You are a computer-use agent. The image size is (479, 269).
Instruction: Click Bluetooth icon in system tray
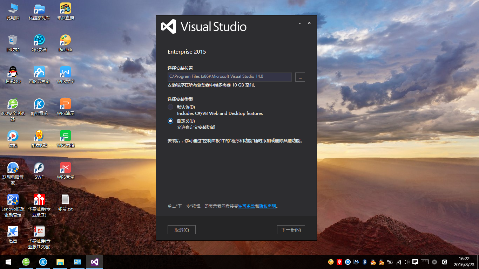click(364, 262)
